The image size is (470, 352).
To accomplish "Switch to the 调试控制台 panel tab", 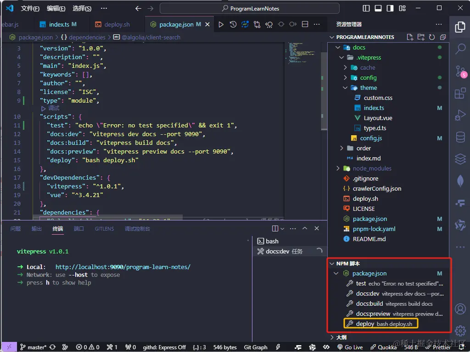I will (137, 229).
